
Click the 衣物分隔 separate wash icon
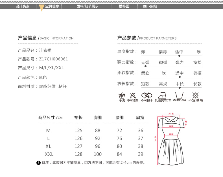(x=179, y=95)
